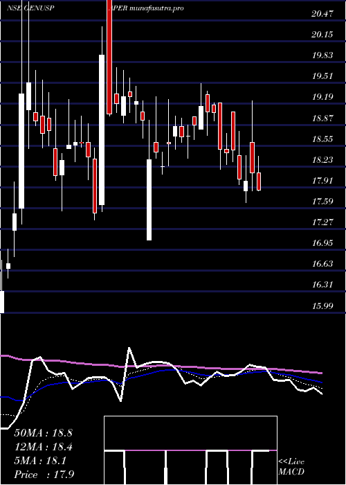Click the 20.47 price axis label
This screenshot has width=346, height=485.
322,14
